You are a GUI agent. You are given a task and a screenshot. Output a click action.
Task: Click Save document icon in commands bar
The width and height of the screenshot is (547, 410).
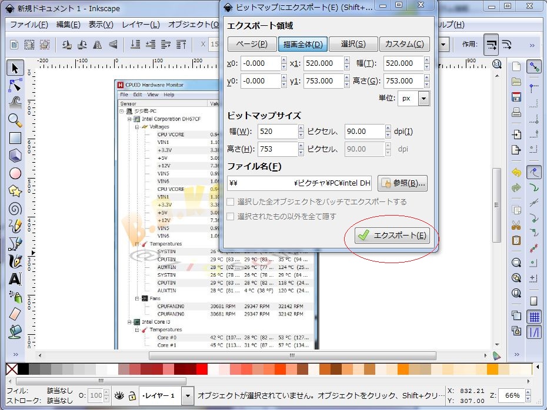pos(516,97)
